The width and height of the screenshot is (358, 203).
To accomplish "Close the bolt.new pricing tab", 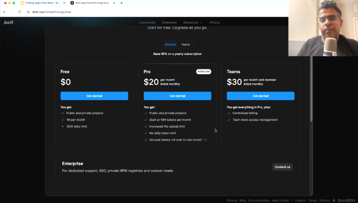I will coord(114,3).
